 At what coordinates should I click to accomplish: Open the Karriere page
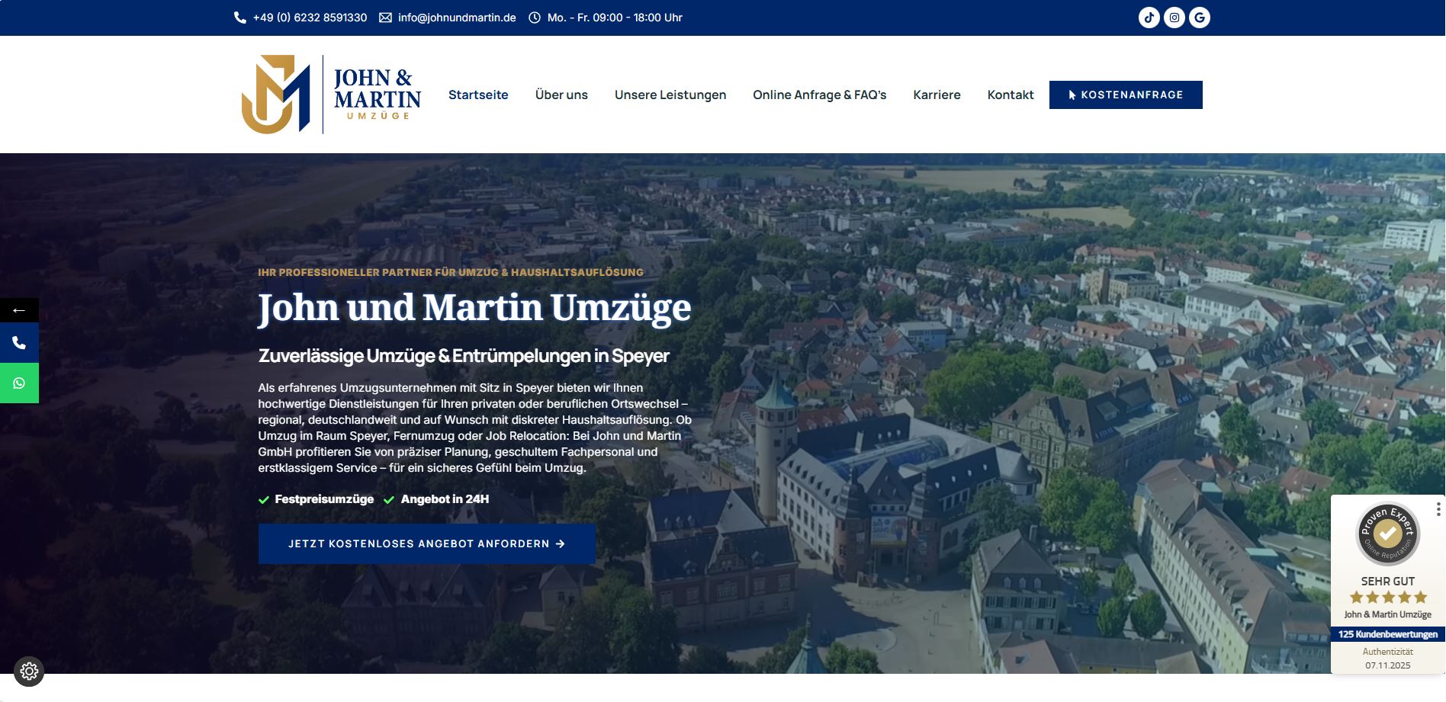pos(937,95)
